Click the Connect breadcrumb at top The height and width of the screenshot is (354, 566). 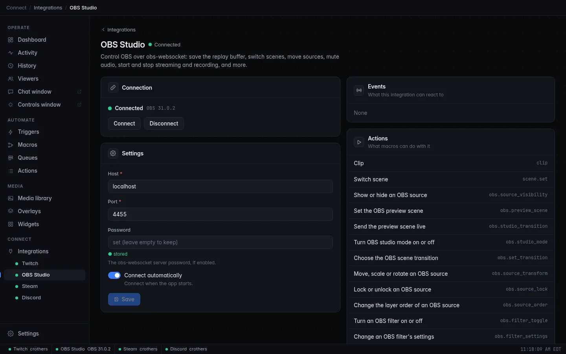[x=17, y=8]
